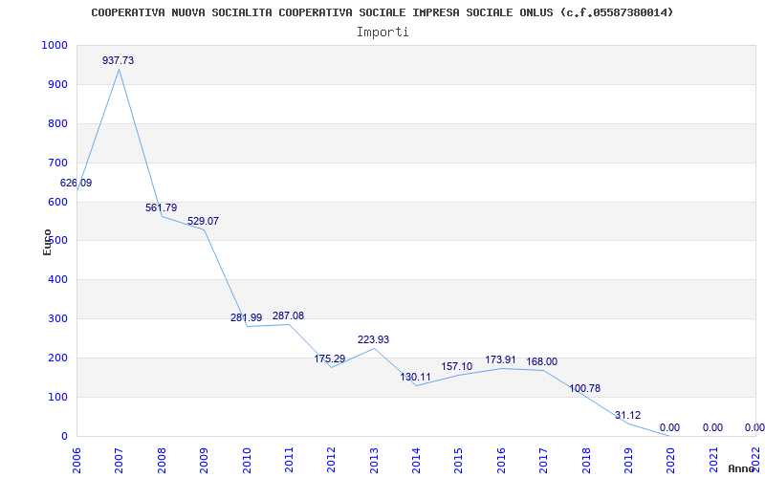Click the chart title with cooperative name
The image size is (765, 478).
[x=382, y=12]
